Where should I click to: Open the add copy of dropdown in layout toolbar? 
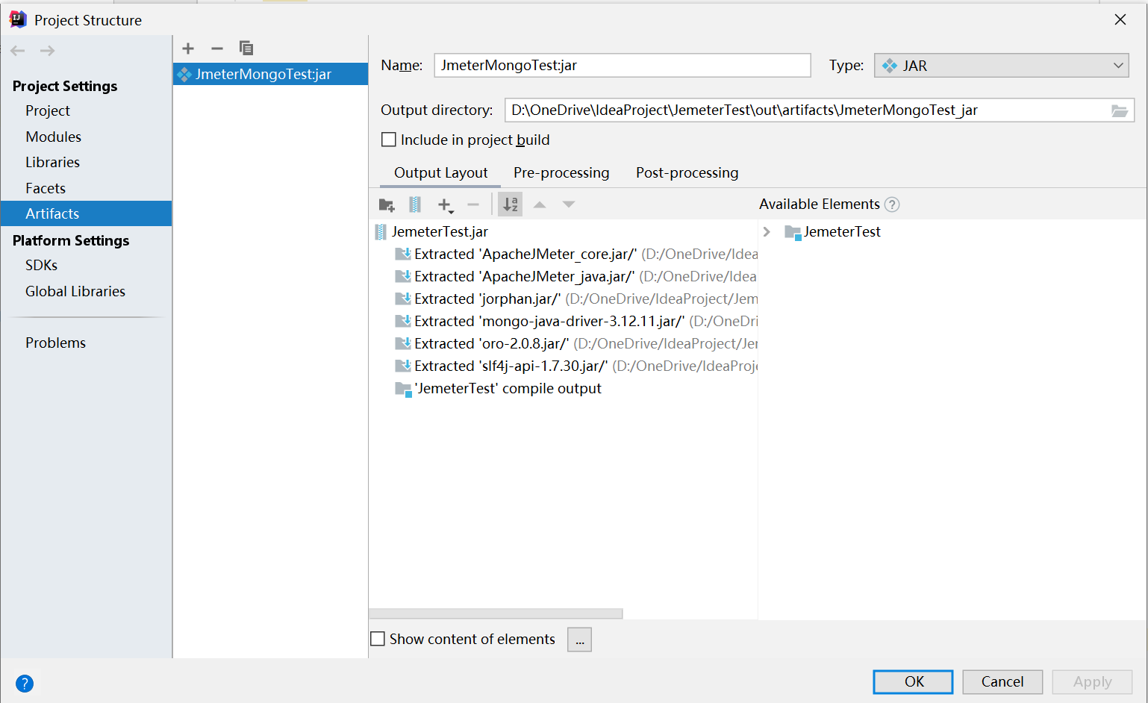[x=446, y=205]
